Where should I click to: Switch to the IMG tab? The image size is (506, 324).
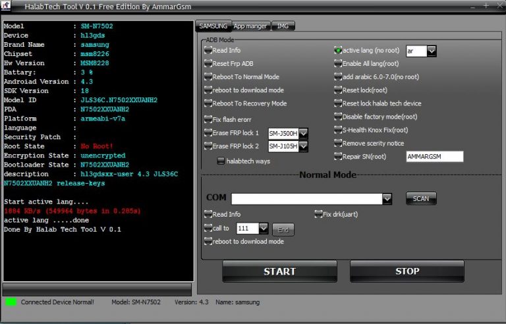point(283,26)
